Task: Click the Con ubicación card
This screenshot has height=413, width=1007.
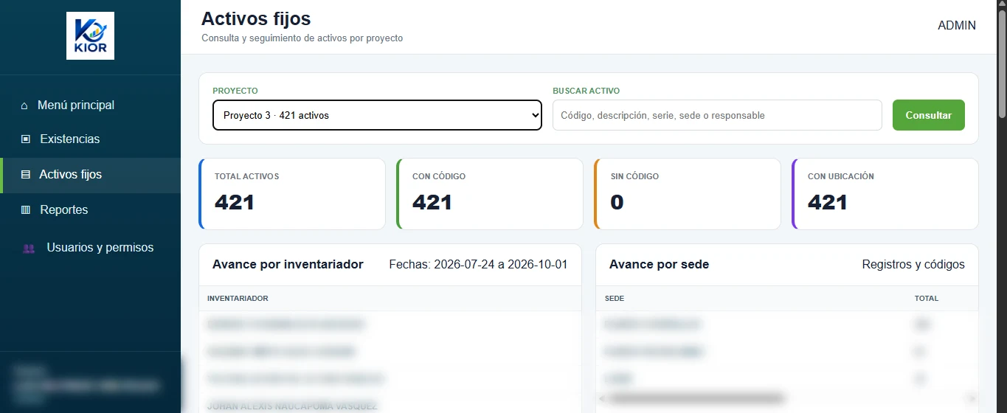Action: (885, 194)
